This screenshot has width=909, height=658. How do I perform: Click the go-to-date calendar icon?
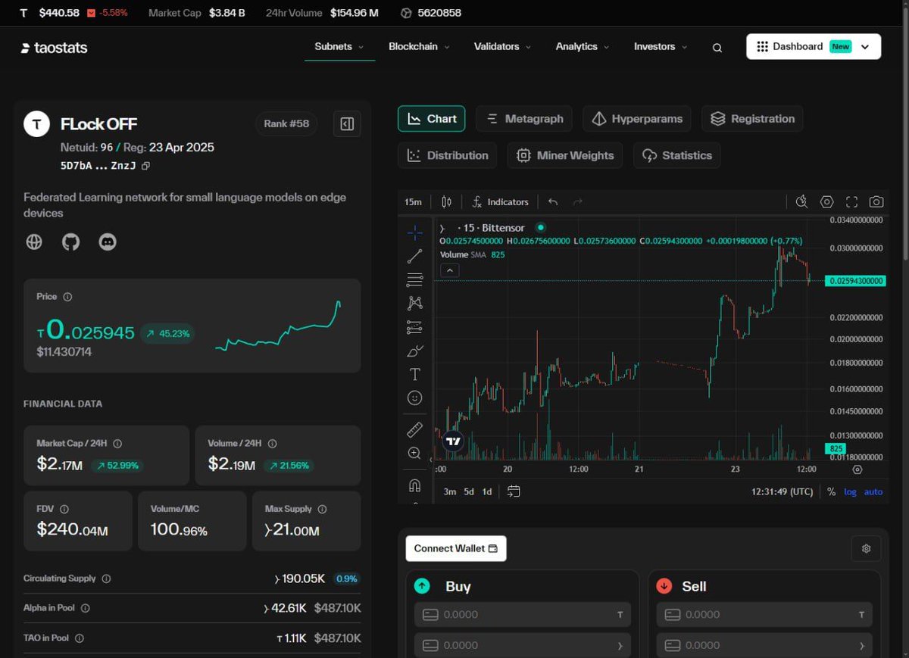coord(514,491)
